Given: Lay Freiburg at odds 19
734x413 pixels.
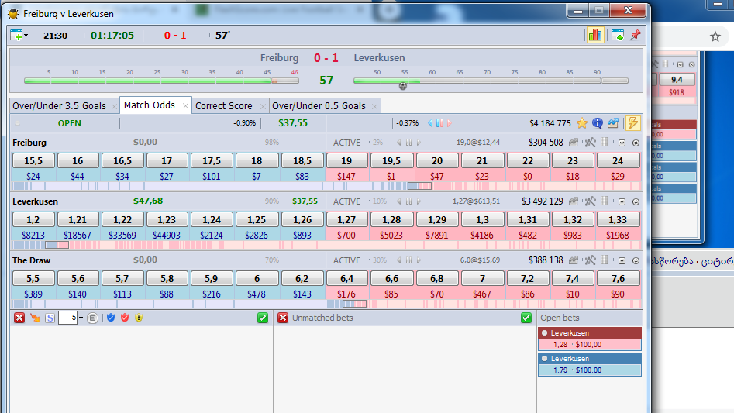Looking at the screenshot, I should click(346, 161).
